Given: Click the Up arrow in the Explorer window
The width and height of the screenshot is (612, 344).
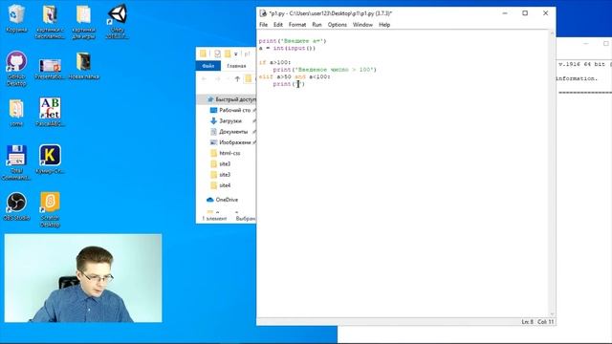Looking at the screenshot, I should (x=237, y=78).
